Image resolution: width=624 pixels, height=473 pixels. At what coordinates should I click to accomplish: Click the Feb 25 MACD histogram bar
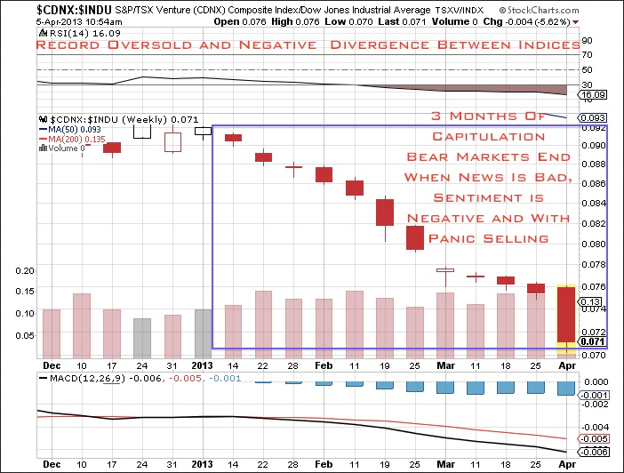tap(415, 387)
